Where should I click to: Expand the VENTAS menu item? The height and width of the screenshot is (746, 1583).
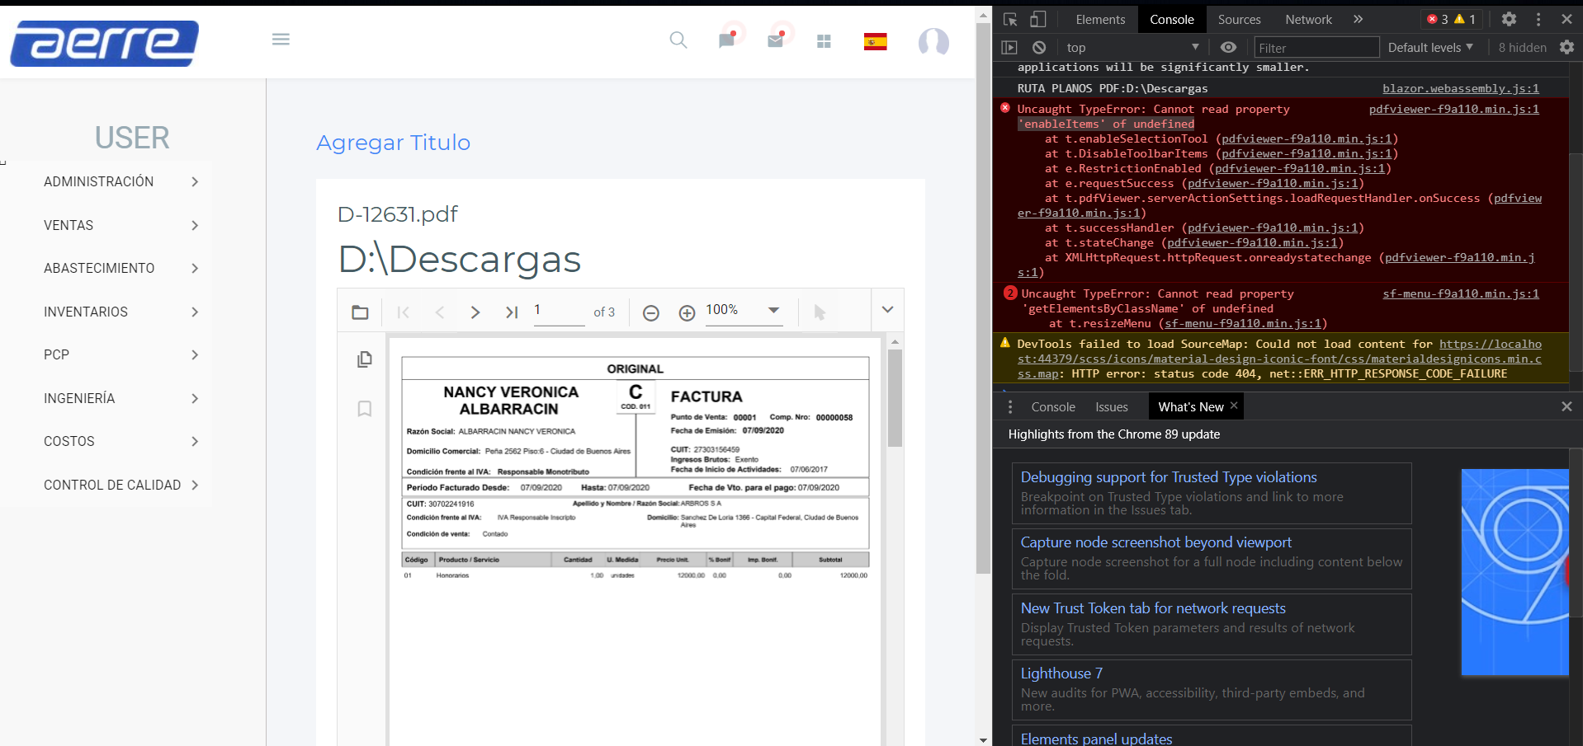coord(121,225)
